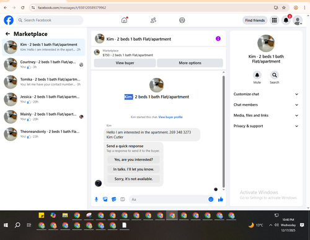Open the View buyer profile link

pyautogui.click(x=170, y=117)
